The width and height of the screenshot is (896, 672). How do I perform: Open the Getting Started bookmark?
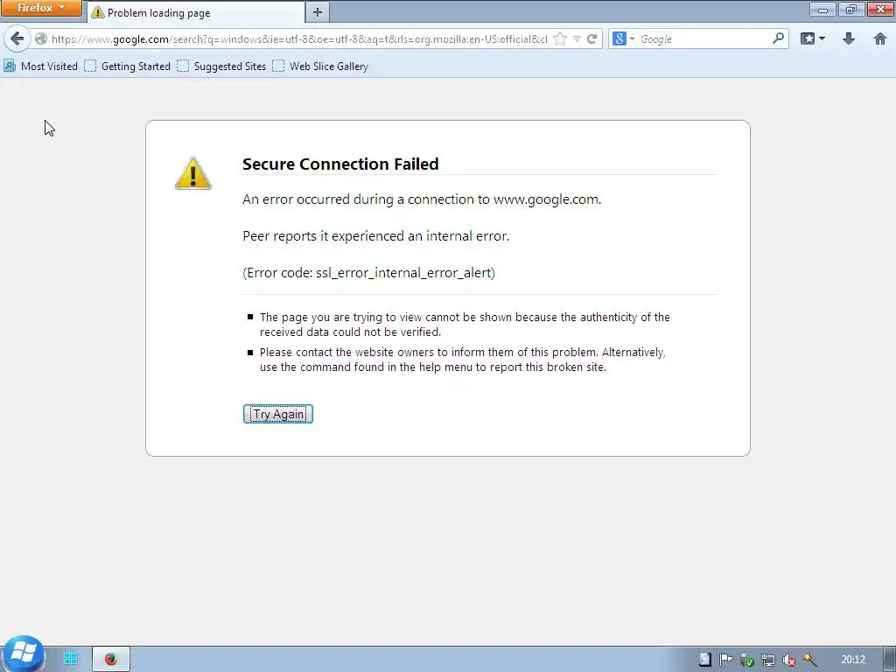[128, 66]
